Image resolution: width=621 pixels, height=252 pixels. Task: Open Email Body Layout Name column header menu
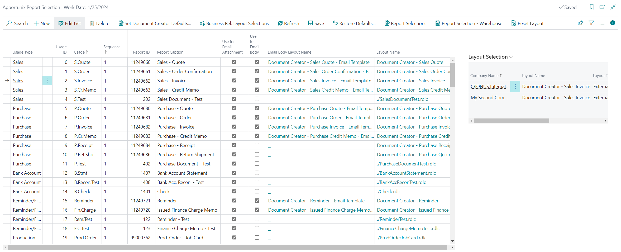click(289, 52)
